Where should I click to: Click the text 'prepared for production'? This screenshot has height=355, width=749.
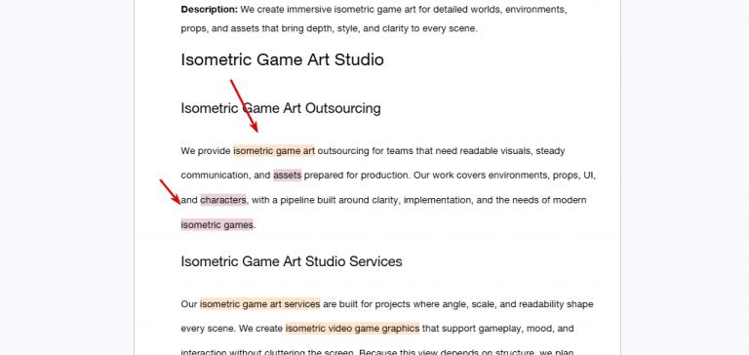pos(356,176)
